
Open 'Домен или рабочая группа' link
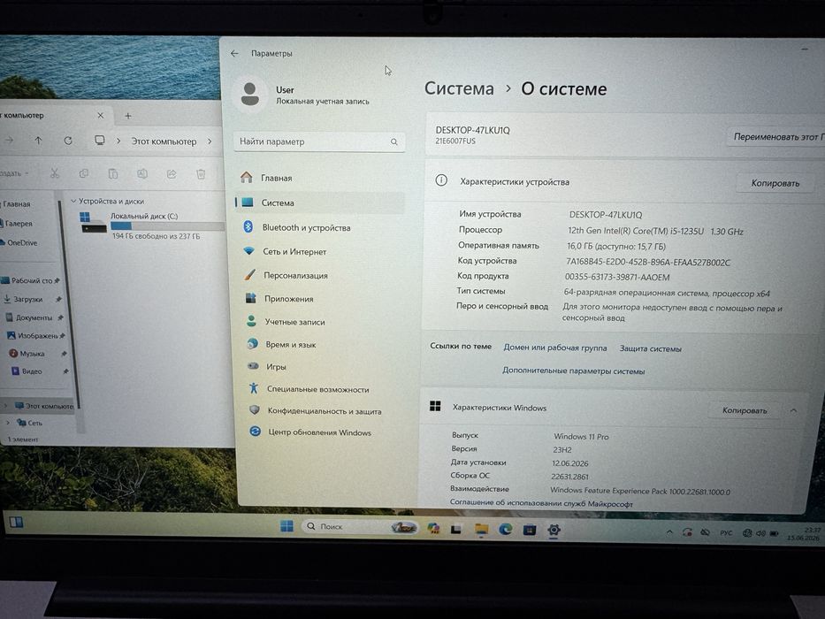coord(555,348)
